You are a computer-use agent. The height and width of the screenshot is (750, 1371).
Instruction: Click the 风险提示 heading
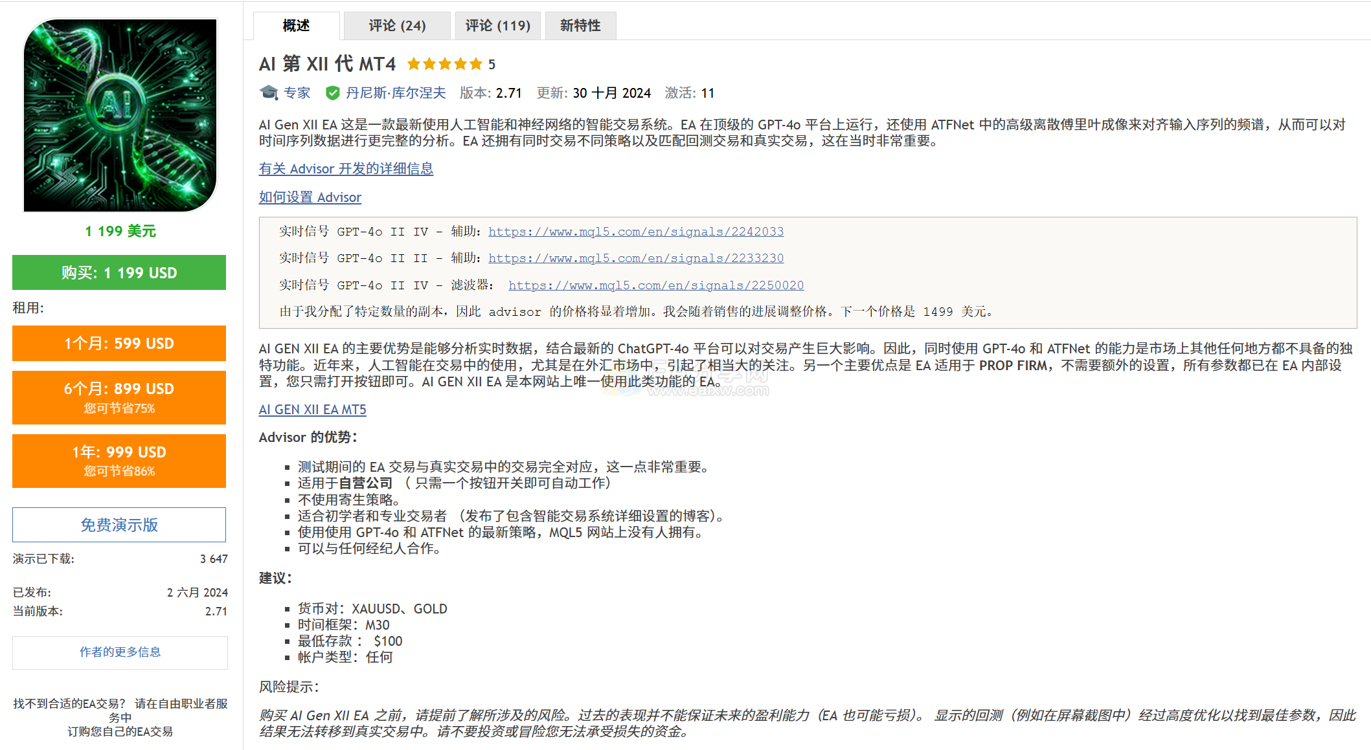pos(289,687)
